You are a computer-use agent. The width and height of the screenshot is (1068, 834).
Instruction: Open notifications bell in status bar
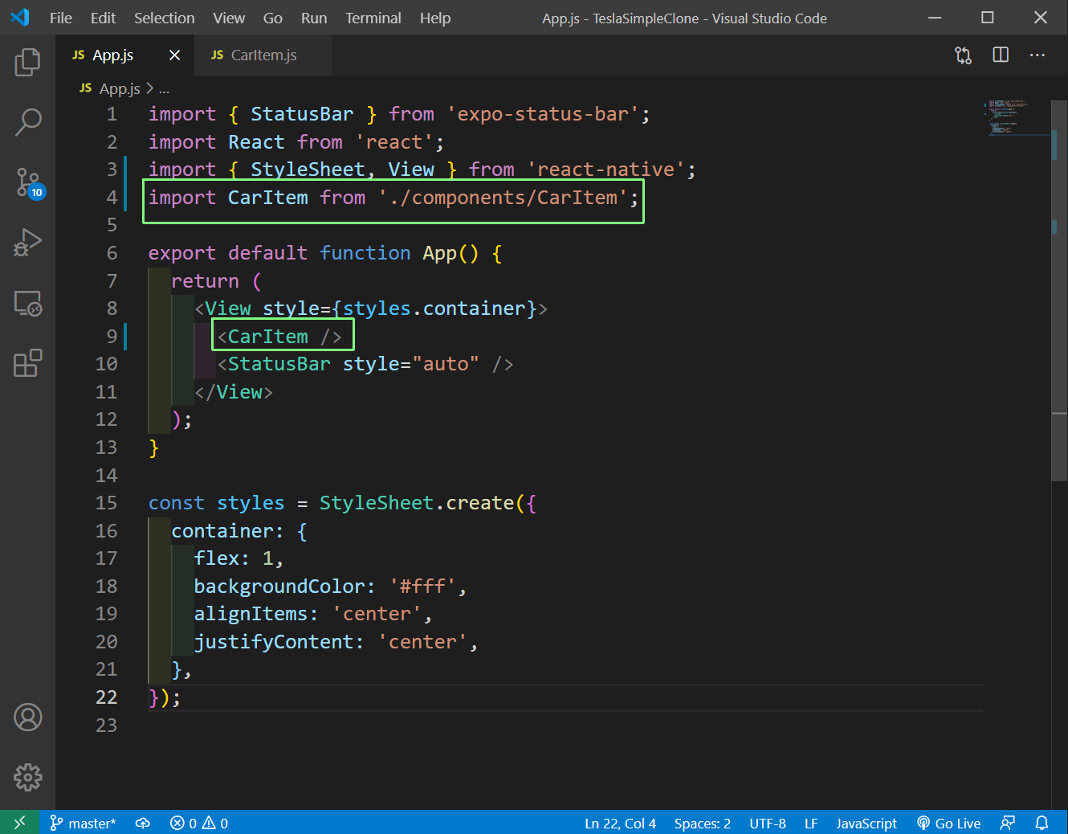(x=1042, y=823)
